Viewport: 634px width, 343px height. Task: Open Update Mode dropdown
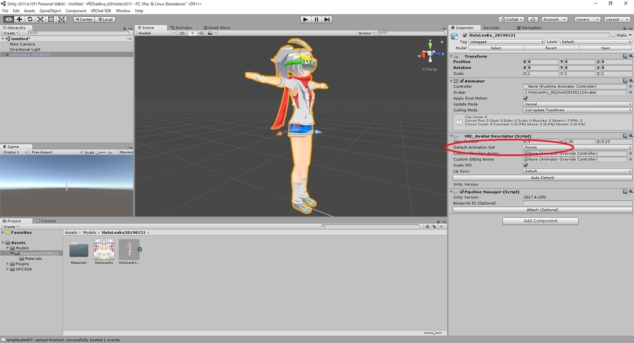578,104
